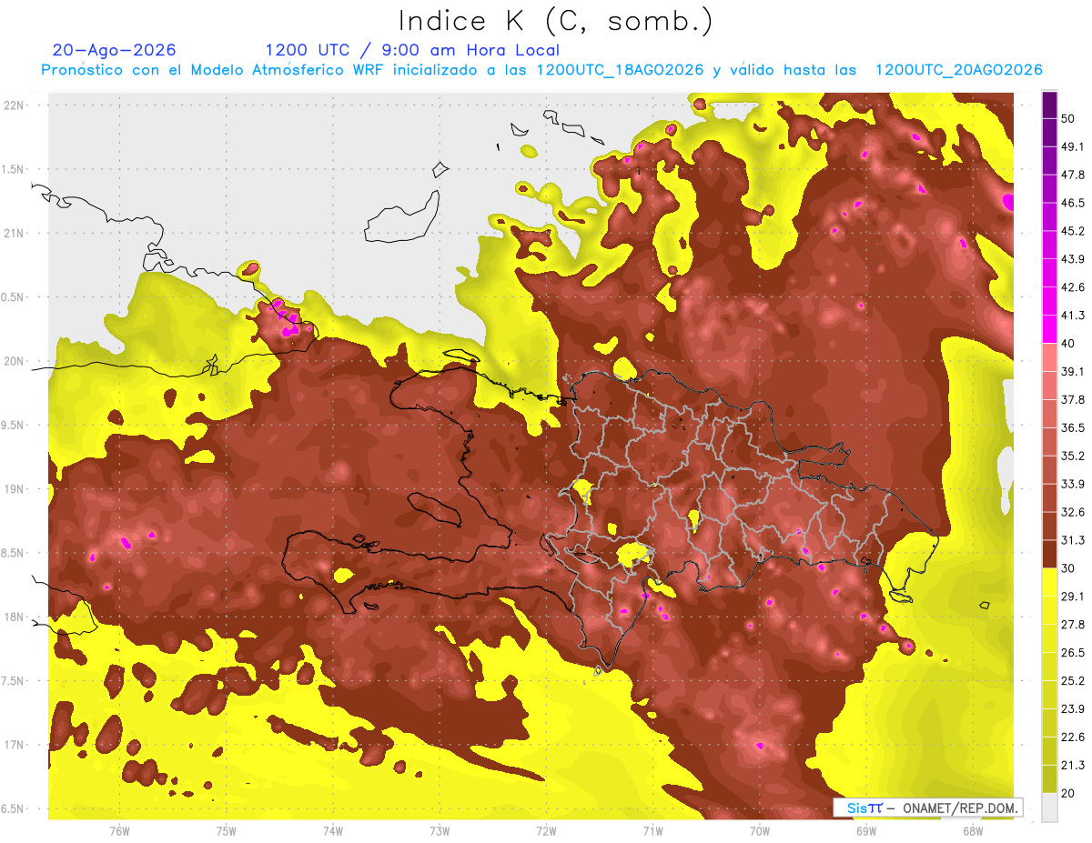Image resolution: width=1092 pixels, height=843 pixels.
Task: Click the gray colorbar swatch below 20
Action: click(x=1049, y=808)
